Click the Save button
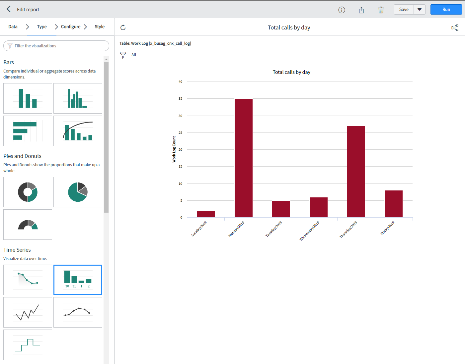Image resolution: width=465 pixels, height=364 pixels. tap(404, 10)
